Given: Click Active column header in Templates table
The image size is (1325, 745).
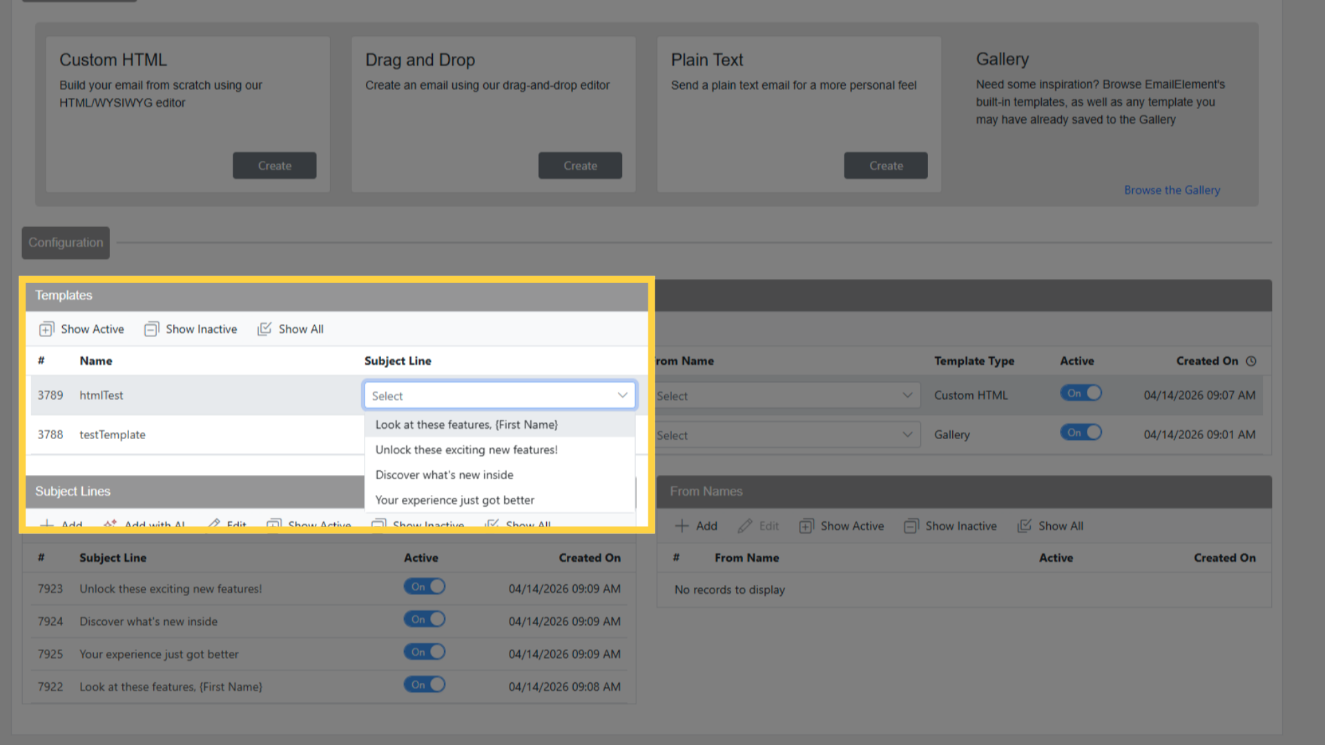Looking at the screenshot, I should point(1077,361).
